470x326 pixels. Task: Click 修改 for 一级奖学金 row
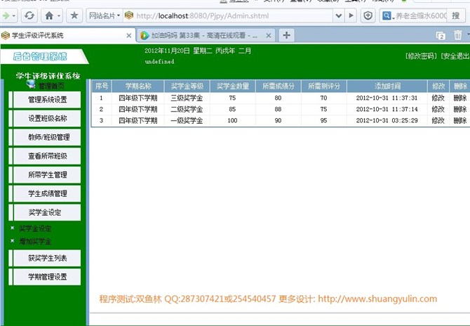[x=438, y=121]
